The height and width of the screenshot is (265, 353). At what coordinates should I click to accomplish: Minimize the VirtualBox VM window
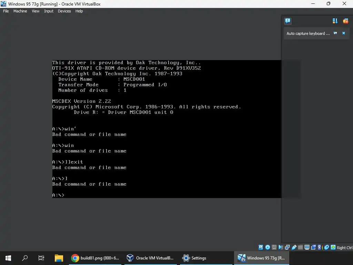313,3
